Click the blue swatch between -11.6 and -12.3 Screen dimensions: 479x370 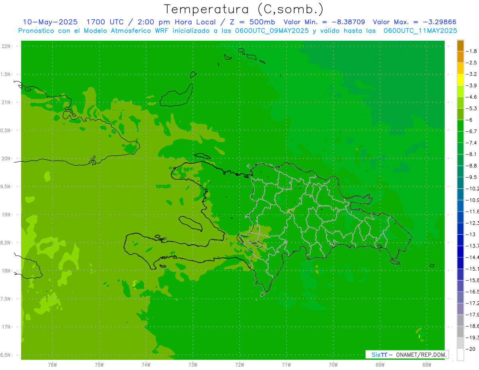[x=460, y=218]
